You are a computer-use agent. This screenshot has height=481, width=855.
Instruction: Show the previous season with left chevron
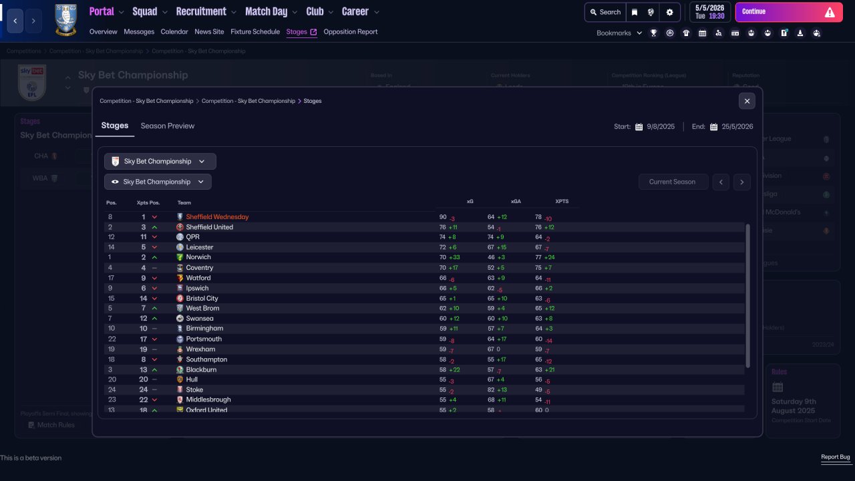pos(721,182)
